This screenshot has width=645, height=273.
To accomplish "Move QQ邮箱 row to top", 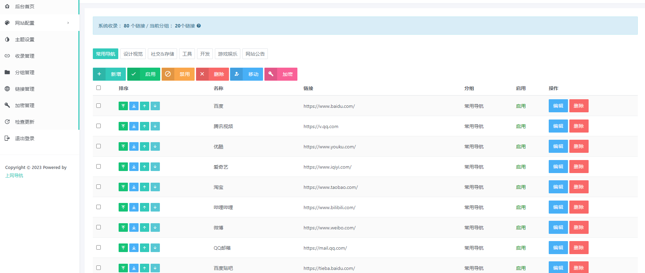I will [123, 248].
